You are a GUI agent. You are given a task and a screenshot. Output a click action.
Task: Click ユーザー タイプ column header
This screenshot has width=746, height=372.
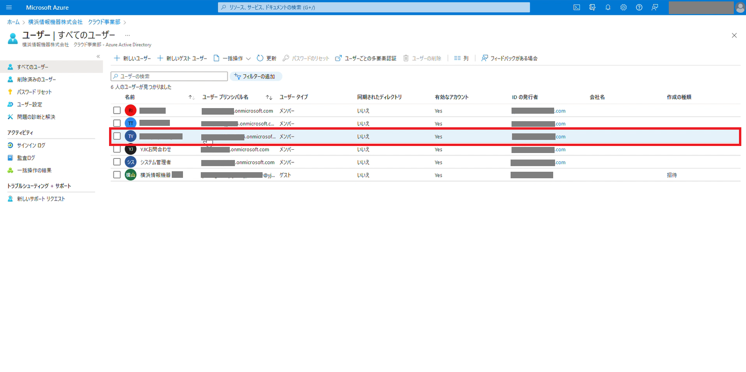coord(294,97)
